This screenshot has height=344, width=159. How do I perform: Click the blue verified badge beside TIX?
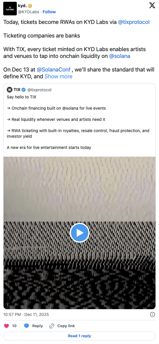pyautogui.click(x=23, y=90)
